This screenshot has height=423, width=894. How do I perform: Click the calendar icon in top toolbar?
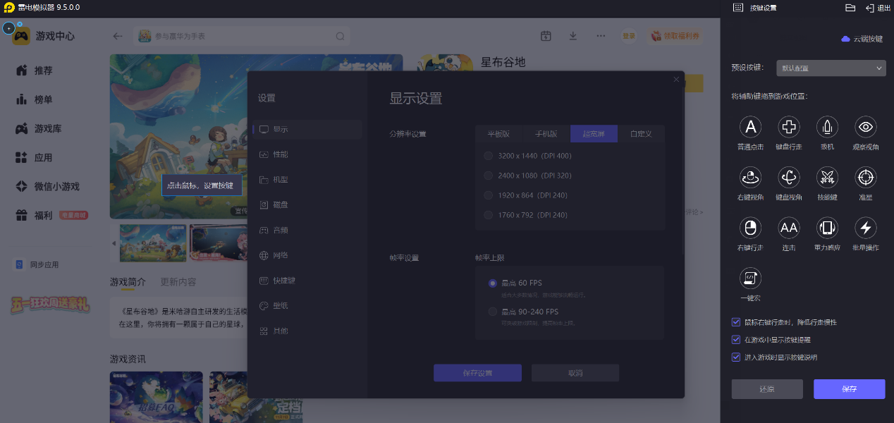tap(546, 36)
